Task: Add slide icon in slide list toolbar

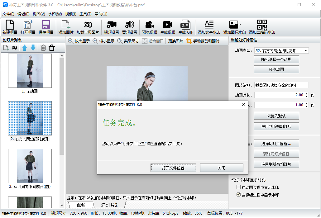Action: (x=6, y=48)
